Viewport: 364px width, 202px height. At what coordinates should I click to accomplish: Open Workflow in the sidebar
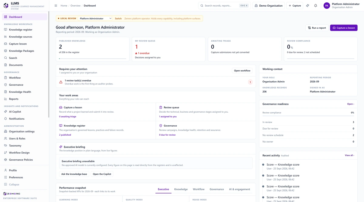[24, 78]
